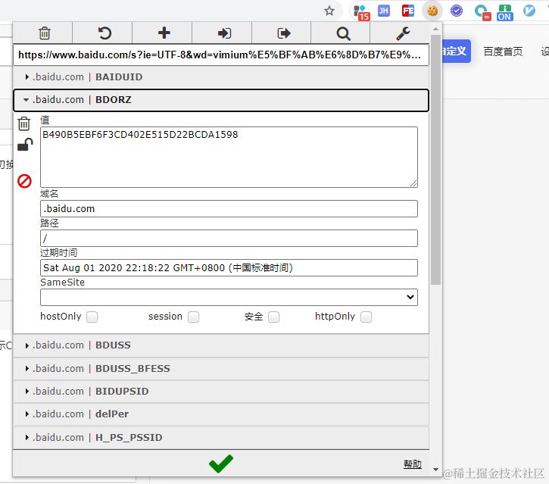549x484 pixels.
Task: Open options with the wrench icon
Action: click(403, 33)
